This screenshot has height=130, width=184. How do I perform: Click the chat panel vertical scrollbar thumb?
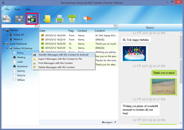(181, 59)
